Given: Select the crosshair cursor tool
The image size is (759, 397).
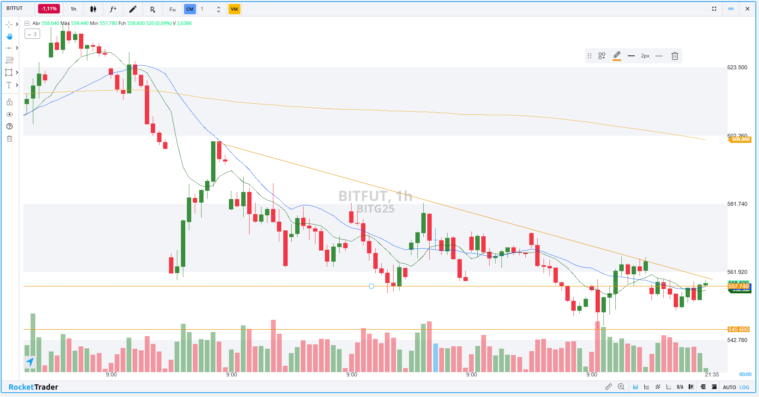Looking at the screenshot, I should pyautogui.click(x=9, y=24).
